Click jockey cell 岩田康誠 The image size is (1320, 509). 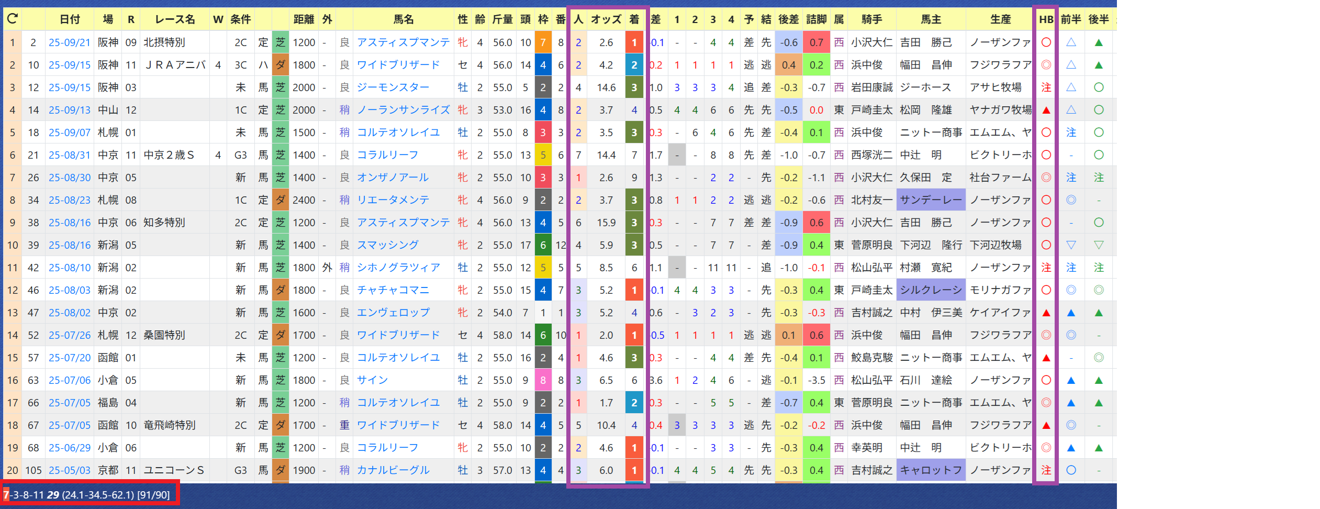(x=872, y=87)
